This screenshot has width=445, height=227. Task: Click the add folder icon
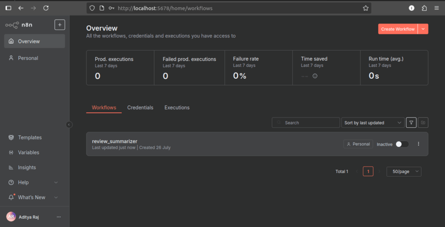[423, 123]
